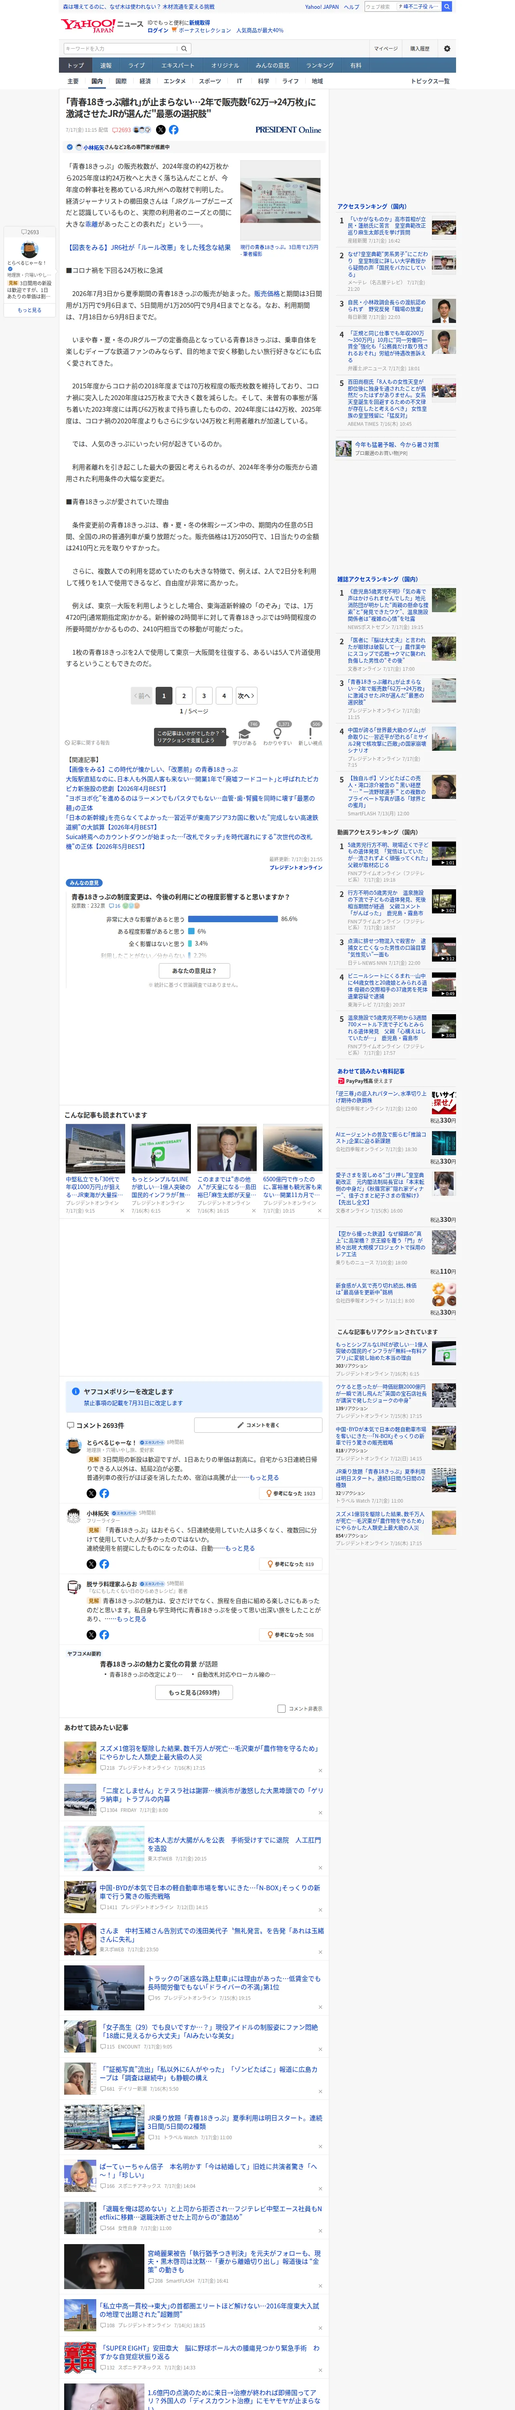
Task: Expand もっと見る on 小林拓矢's comment
Action: (x=239, y=1548)
